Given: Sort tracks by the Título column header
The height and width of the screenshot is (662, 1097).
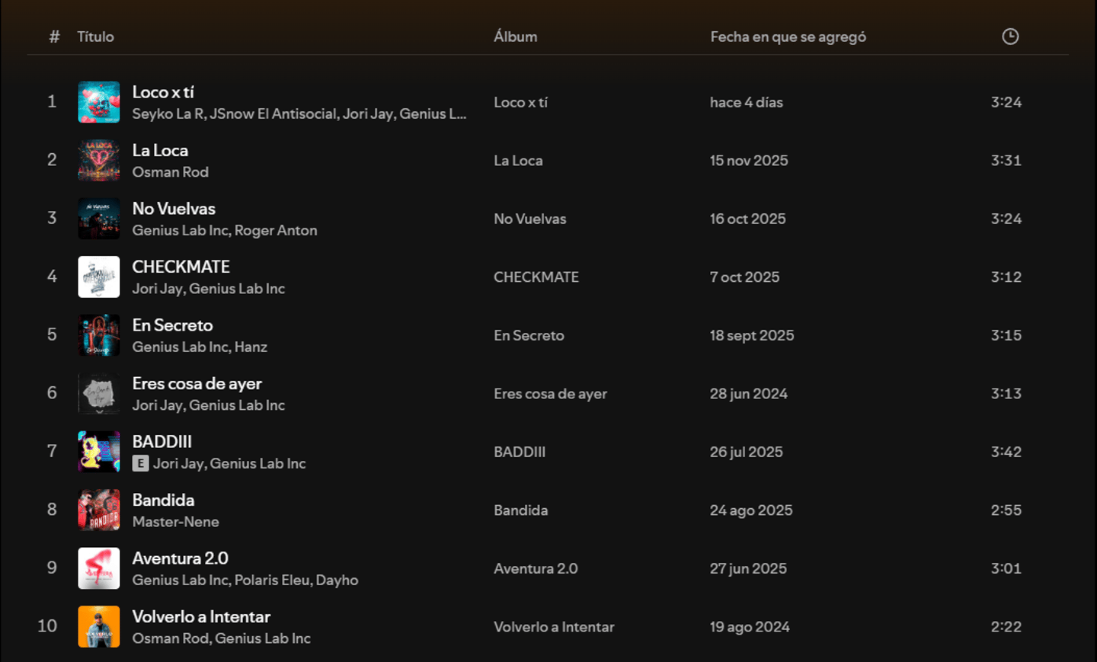Looking at the screenshot, I should point(95,37).
